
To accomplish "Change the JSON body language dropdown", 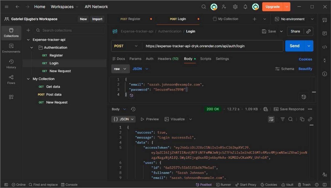I will [140, 69].
